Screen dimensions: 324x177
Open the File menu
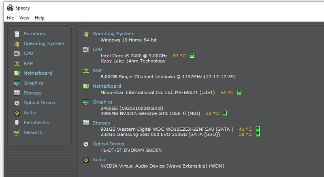coord(10,18)
